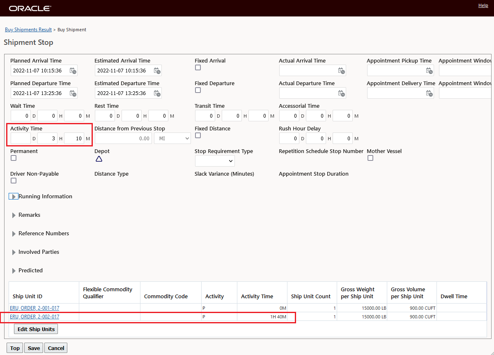Go to Buy Shipments Result breadcrumb
The height and width of the screenshot is (355, 494).
tap(28, 30)
